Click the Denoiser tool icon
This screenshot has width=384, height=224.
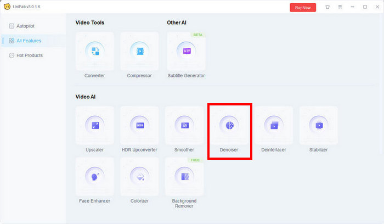point(229,125)
